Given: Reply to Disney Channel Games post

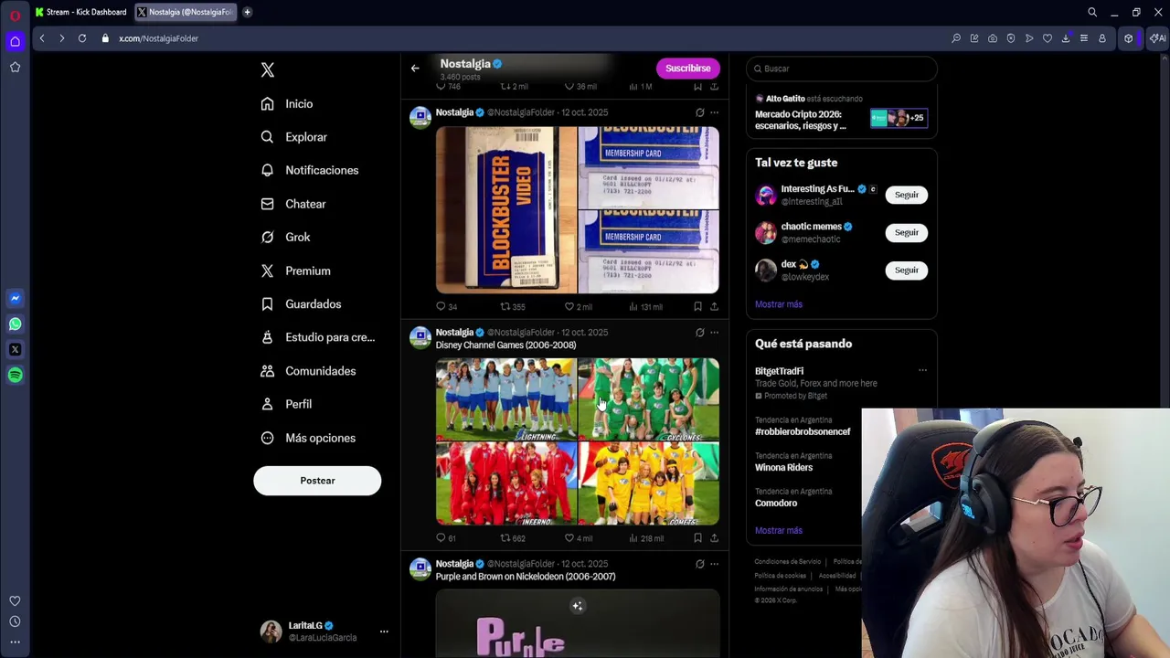Looking at the screenshot, I should (446, 538).
